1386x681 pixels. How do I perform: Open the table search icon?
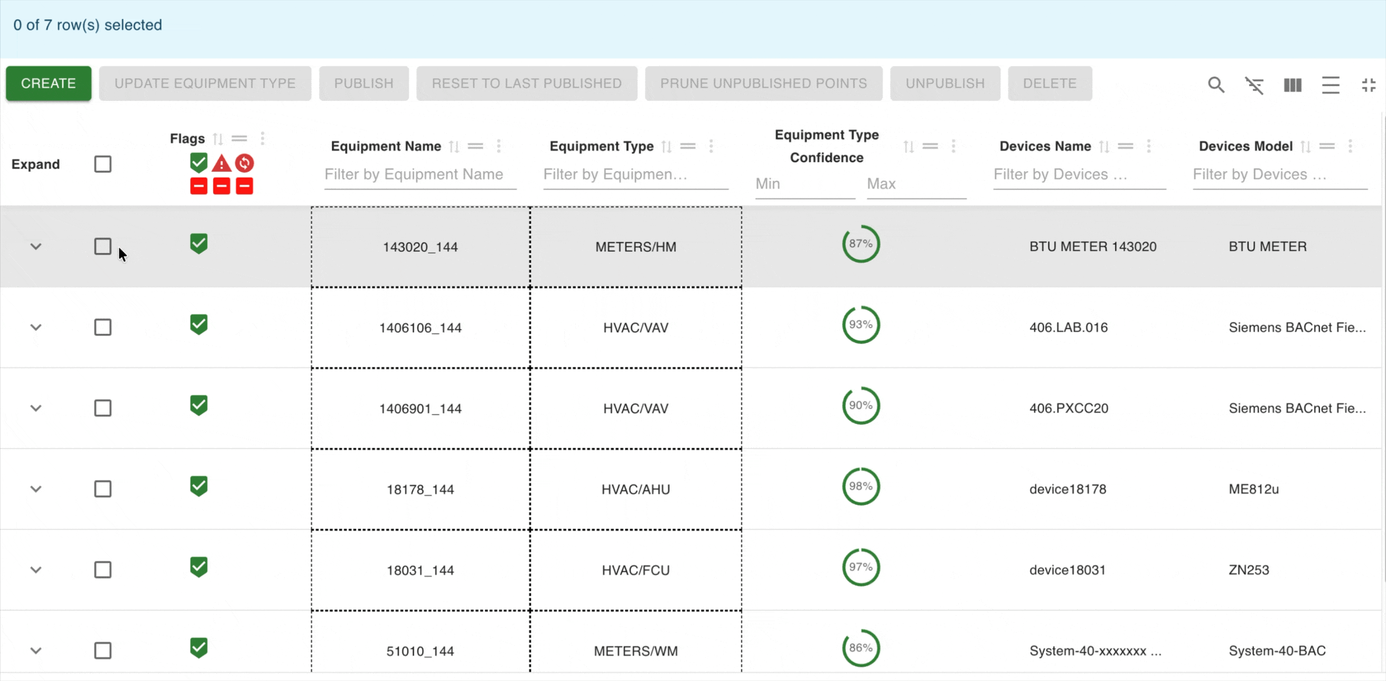(x=1216, y=85)
